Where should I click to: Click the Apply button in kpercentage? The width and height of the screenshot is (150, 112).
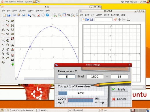120,89
